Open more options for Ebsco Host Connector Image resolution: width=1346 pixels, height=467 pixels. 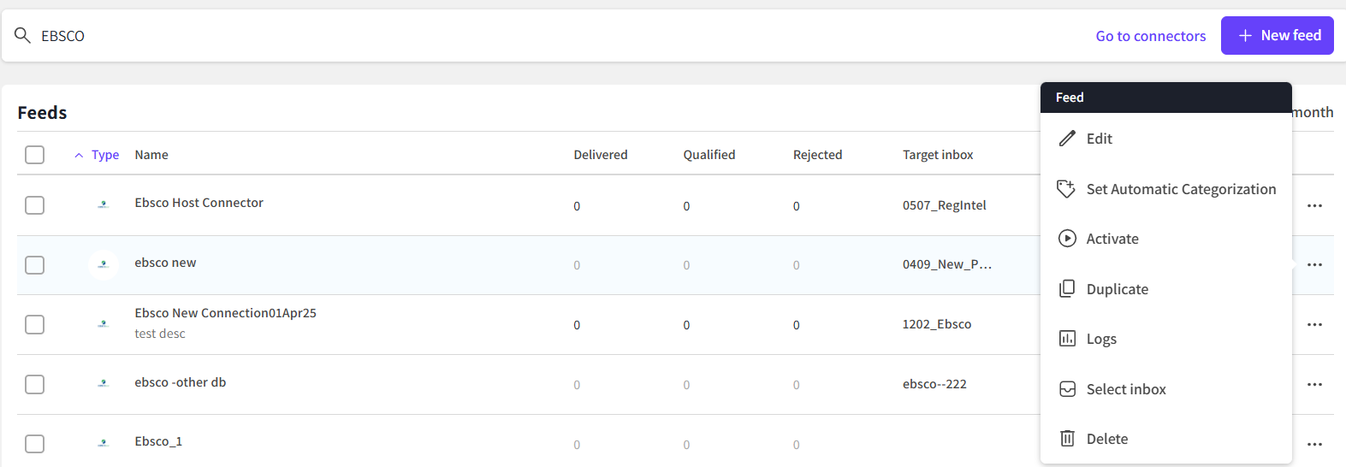click(1314, 205)
